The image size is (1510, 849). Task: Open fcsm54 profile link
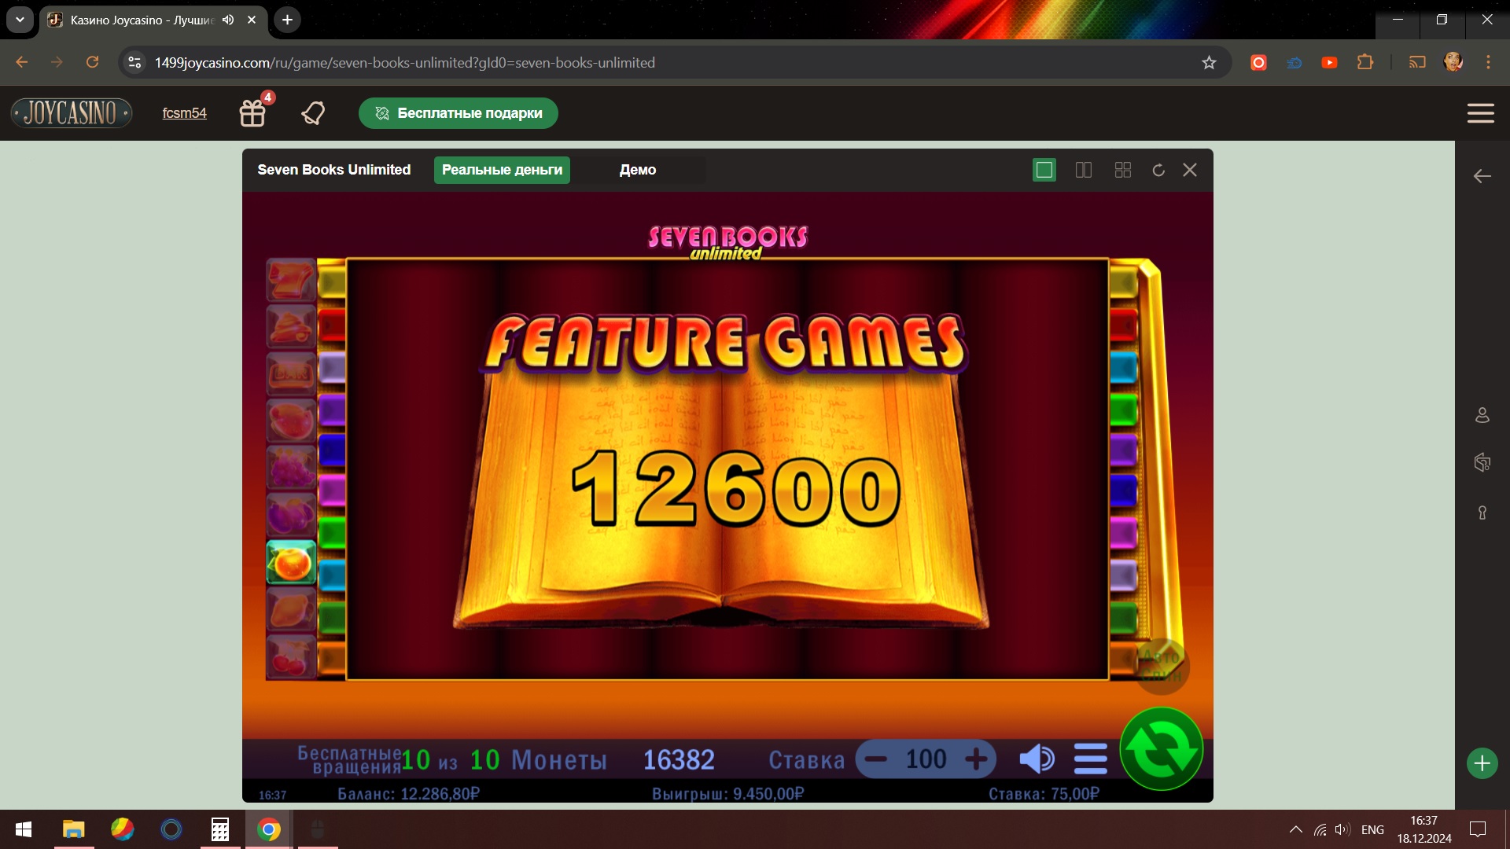click(184, 113)
